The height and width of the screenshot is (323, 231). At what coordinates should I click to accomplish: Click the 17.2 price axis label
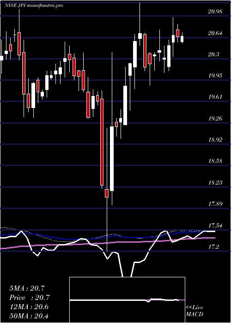[213, 246]
